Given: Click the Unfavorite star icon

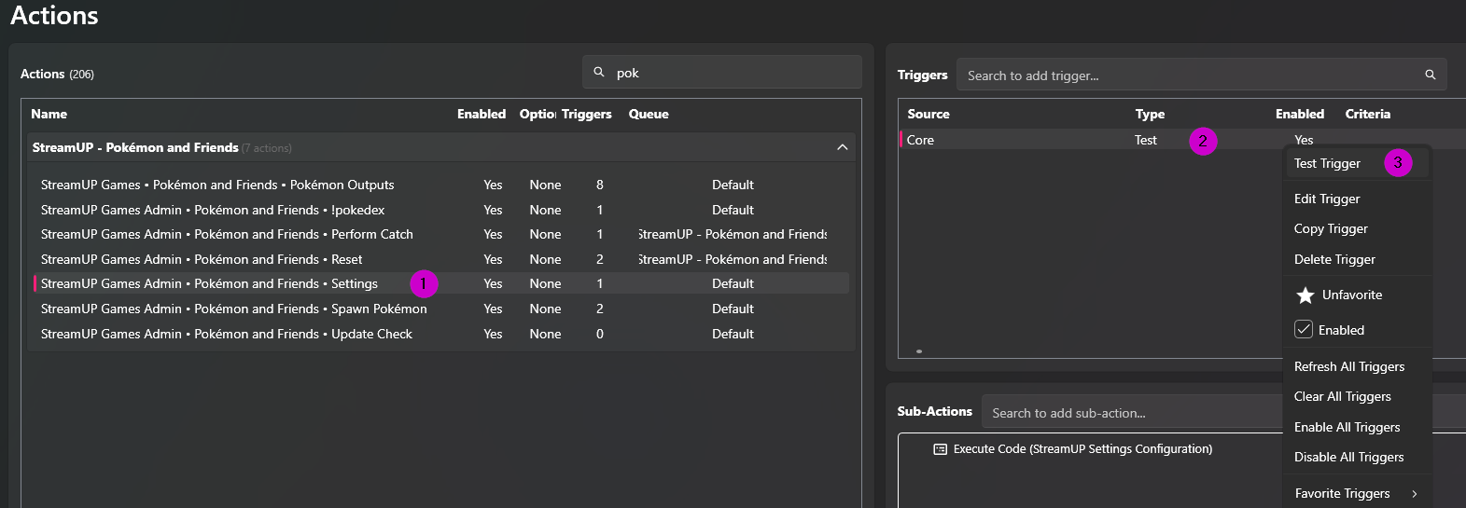Looking at the screenshot, I should pyautogui.click(x=1305, y=295).
